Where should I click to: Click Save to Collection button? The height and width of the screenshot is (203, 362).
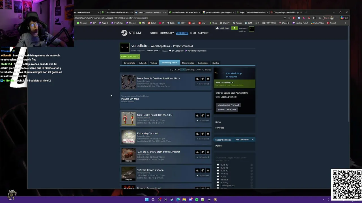click(x=227, y=109)
